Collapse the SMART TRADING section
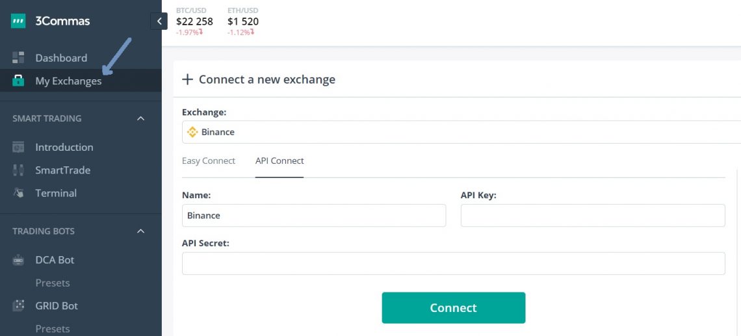This screenshot has height=336, width=741. (x=140, y=119)
